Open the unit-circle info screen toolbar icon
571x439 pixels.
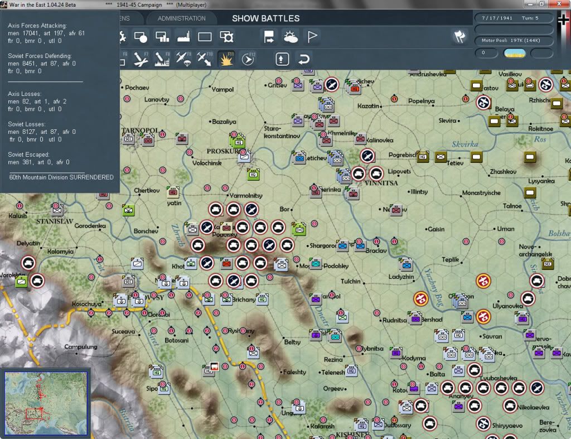click(141, 37)
